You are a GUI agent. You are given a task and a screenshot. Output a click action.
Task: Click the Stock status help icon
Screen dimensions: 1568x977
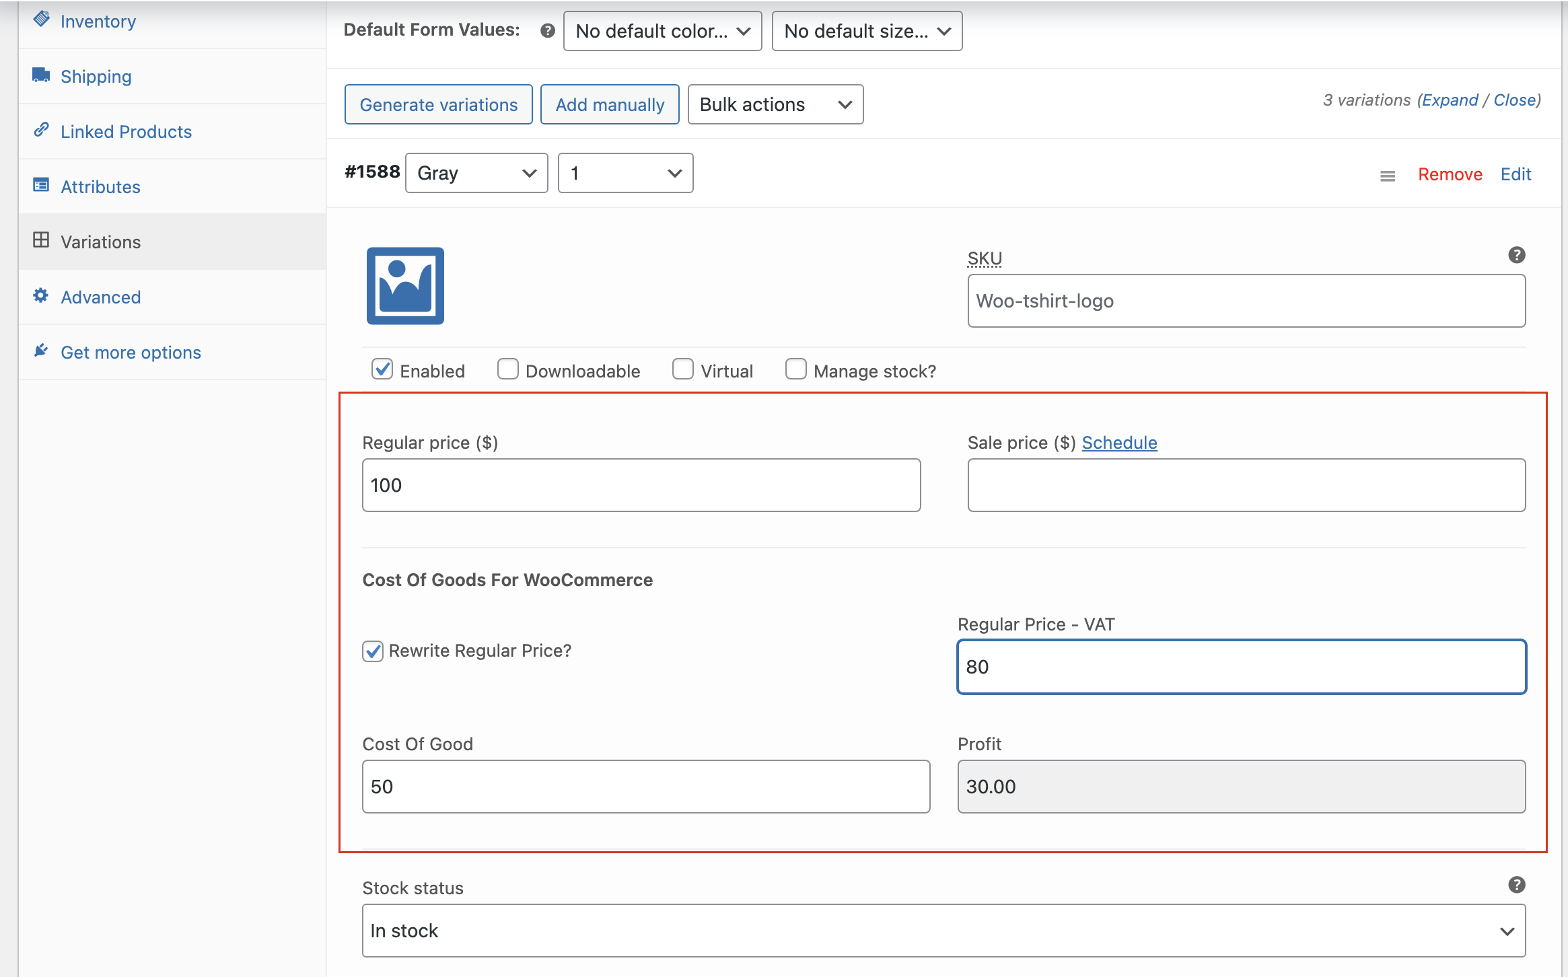1517,885
